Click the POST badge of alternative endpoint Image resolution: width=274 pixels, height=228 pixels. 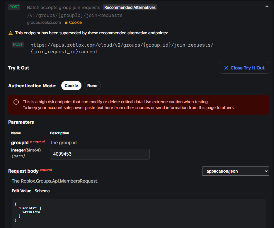(x=18, y=45)
